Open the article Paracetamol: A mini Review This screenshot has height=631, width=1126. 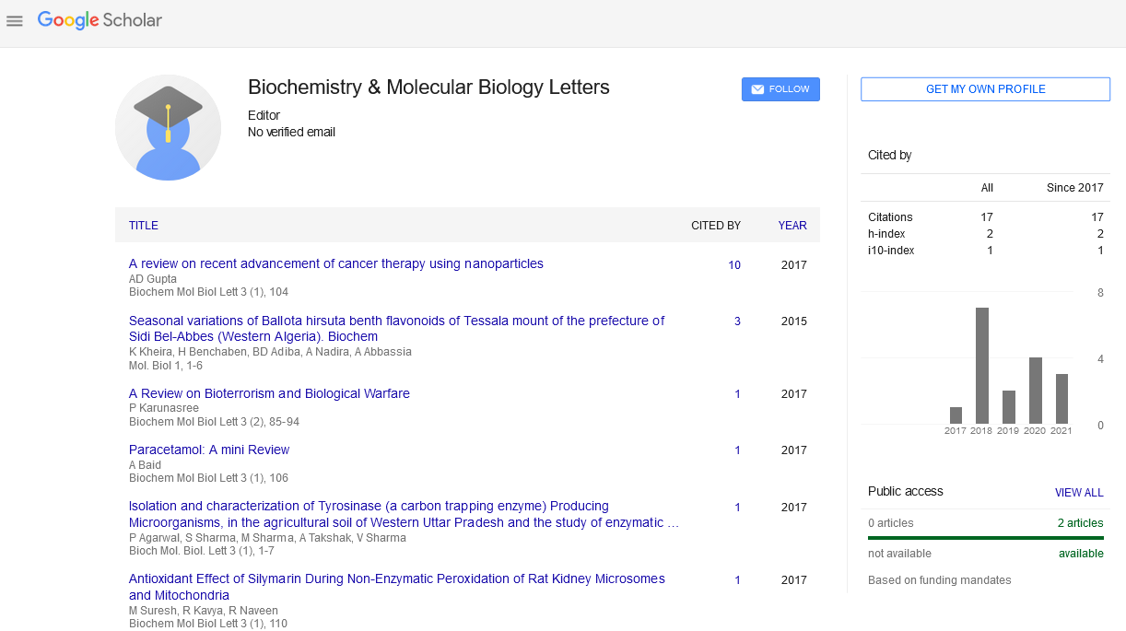209,450
